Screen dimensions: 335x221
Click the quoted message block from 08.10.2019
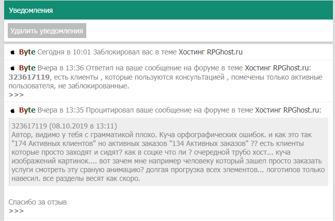(169, 152)
